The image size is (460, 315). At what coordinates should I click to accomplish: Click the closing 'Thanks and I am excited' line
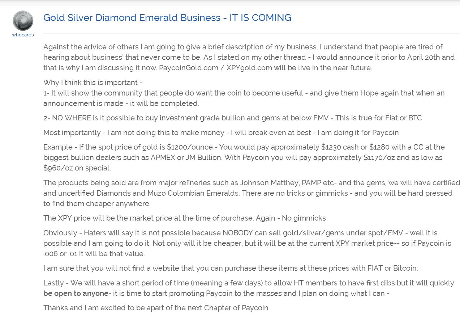pos(156,308)
